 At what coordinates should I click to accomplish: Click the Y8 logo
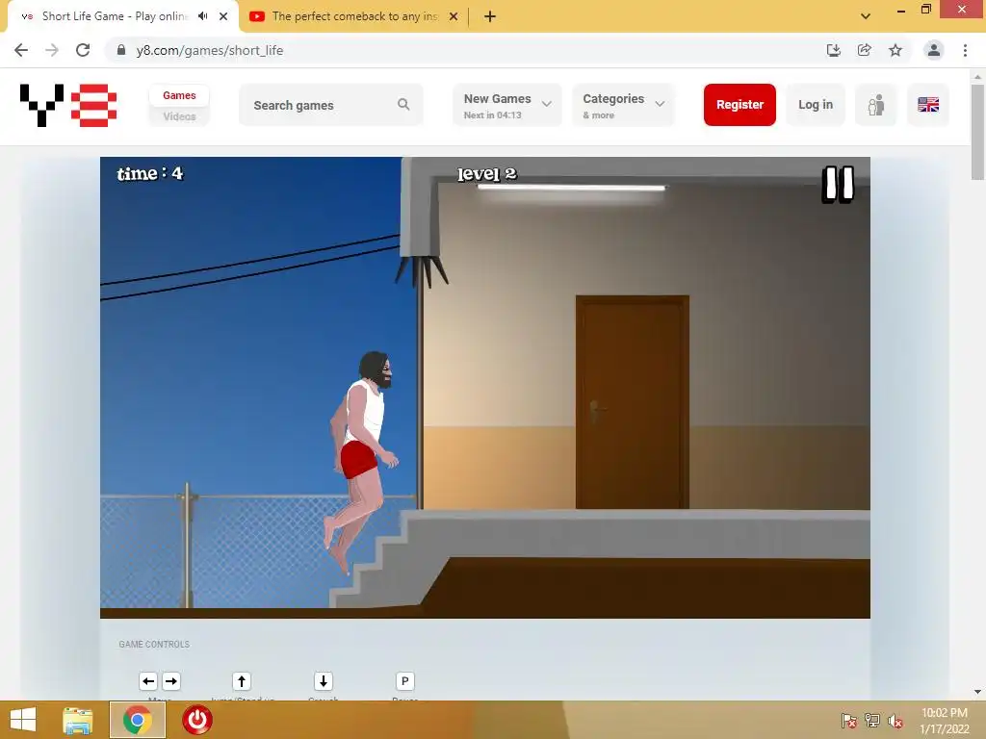[x=68, y=105]
